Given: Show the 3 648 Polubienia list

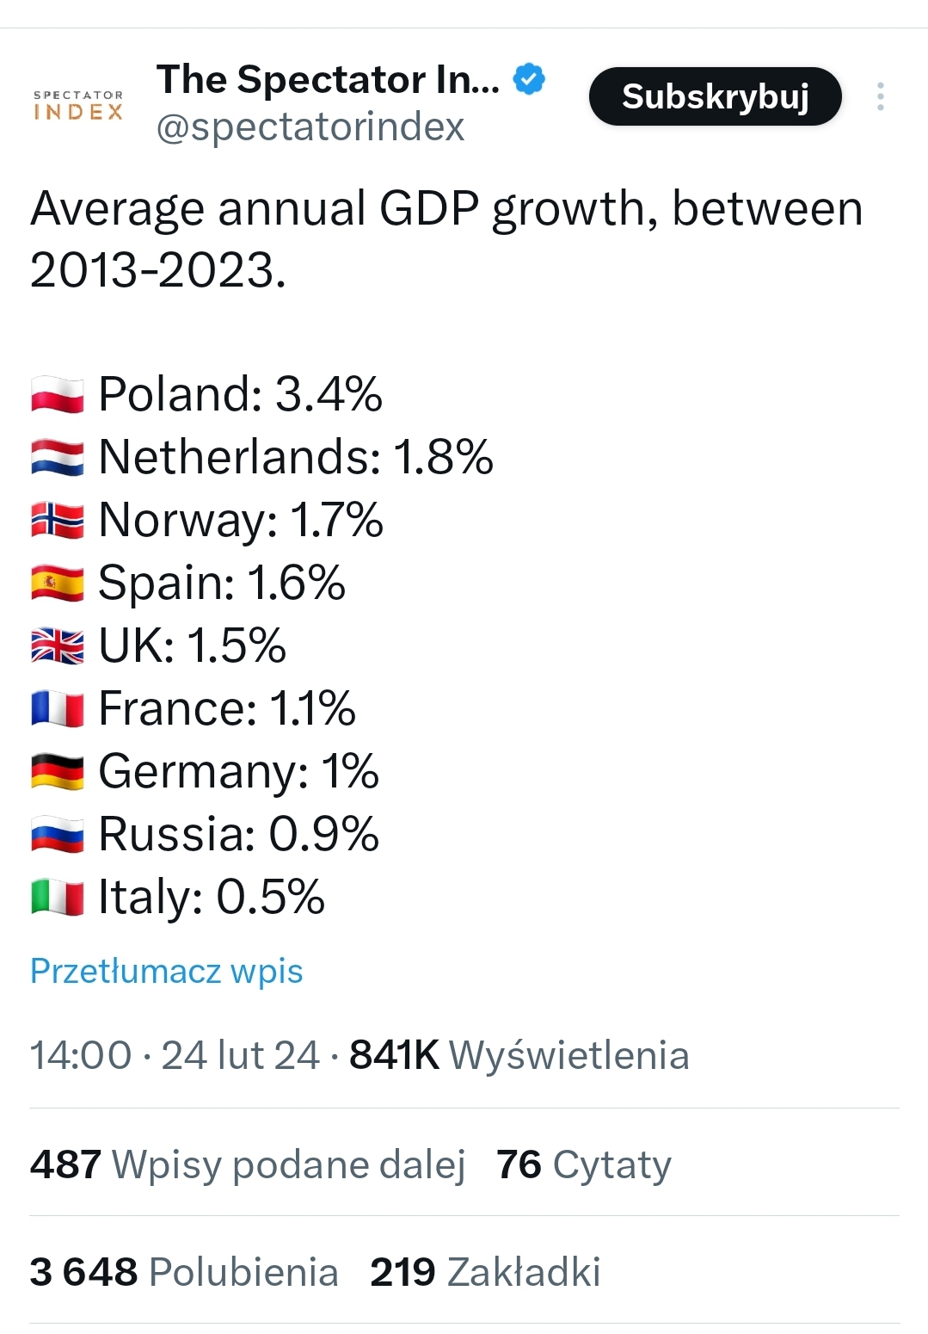Looking at the screenshot, I should pyautogui.click(x=184, y=1272).
